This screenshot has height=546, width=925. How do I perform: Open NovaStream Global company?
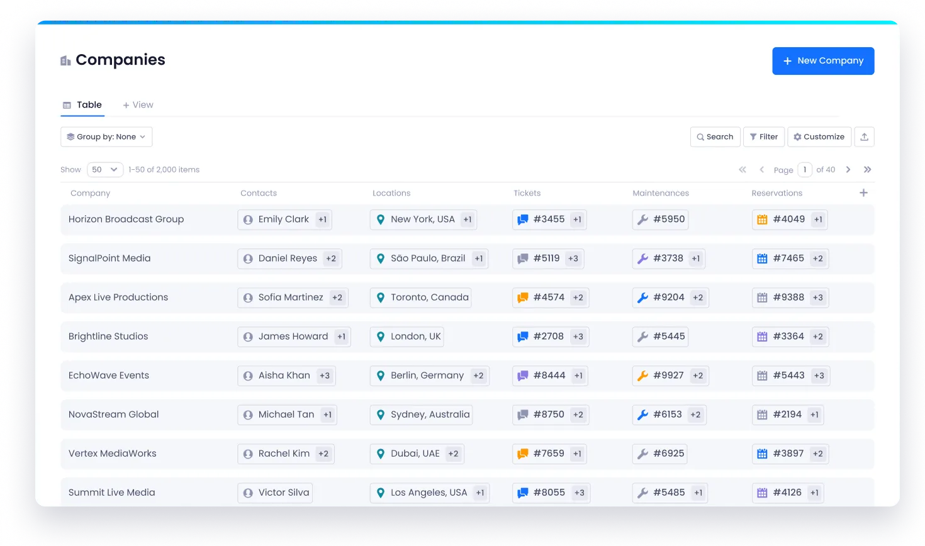114,415
